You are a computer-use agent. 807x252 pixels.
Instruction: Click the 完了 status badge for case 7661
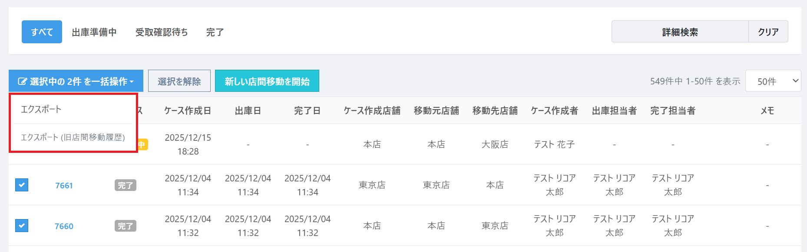click(x=126, y=185)
